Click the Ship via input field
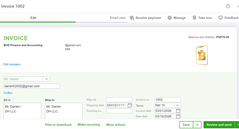The width and height of the screenshot is (239, 129). (x=119, y=100)
